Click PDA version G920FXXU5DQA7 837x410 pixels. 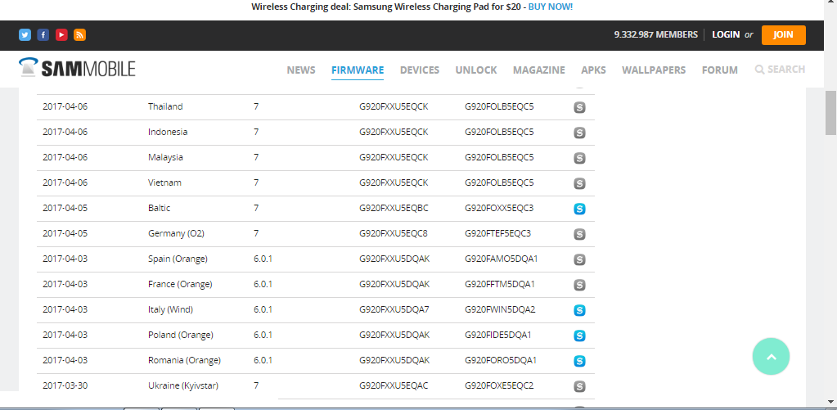coord(394,309)
